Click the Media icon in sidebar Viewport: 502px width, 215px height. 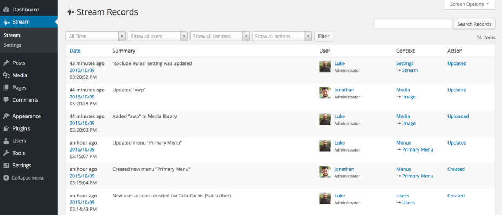6,76
